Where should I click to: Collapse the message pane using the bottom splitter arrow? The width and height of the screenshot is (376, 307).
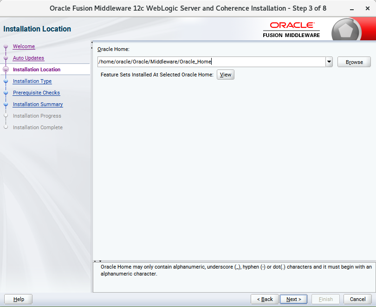tap(100, 261)
